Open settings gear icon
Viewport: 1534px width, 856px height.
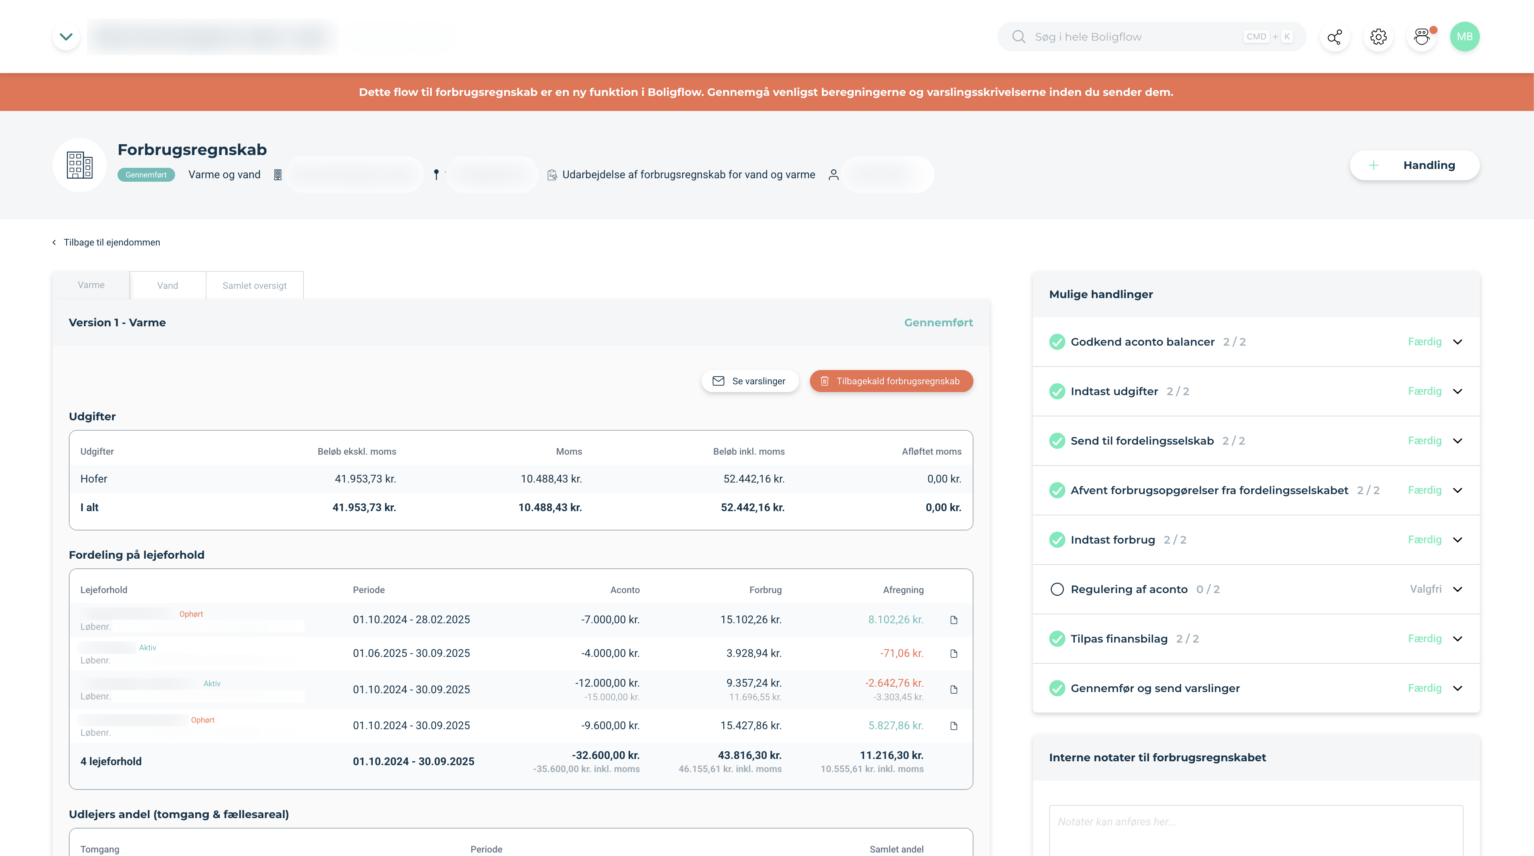[1378, 37]
